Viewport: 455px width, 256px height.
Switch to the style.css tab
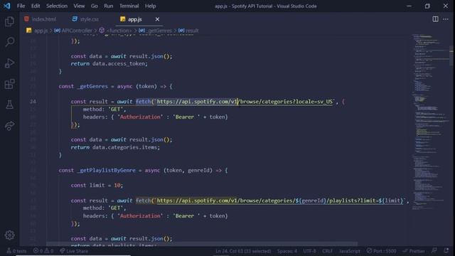[85, 19]
